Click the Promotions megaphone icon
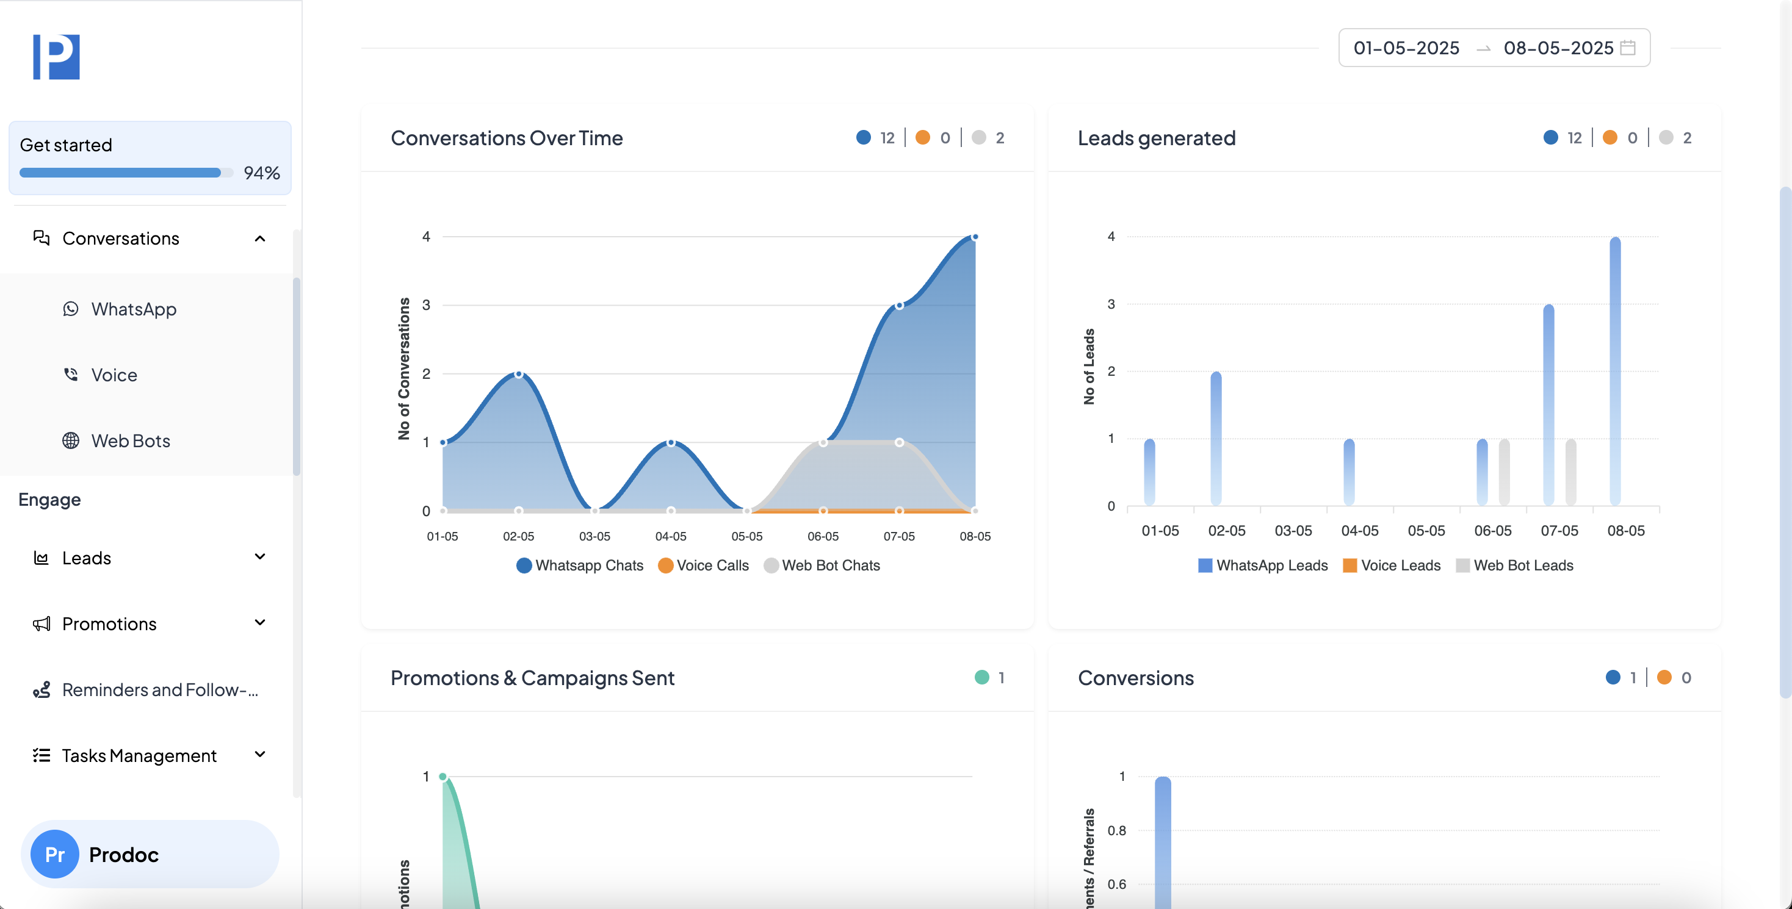Image resolution: width=1792 pixels, height=909 pixels. coord(41,624)
